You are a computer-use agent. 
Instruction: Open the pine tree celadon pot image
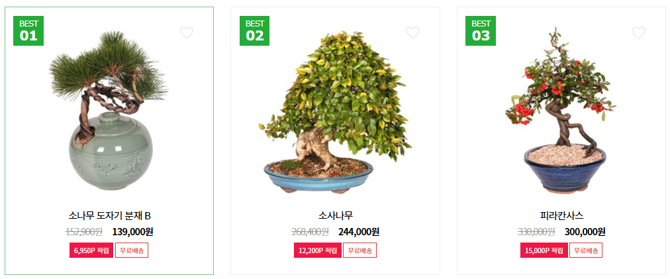[109, 111]
